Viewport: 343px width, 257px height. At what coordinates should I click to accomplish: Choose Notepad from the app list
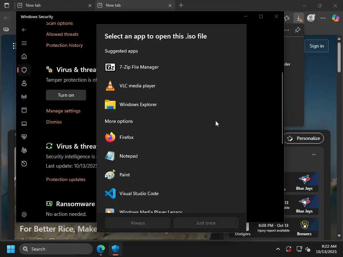point(171,156)
